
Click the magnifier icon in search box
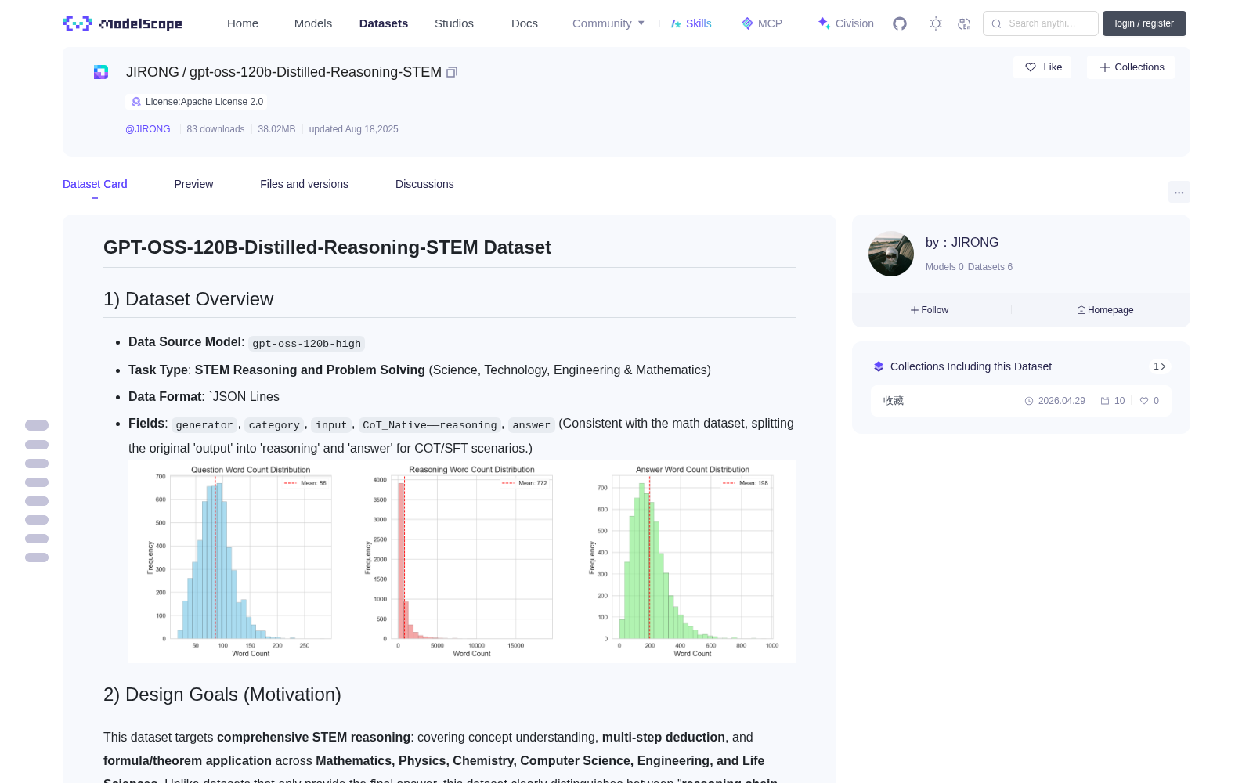point(997,23)
